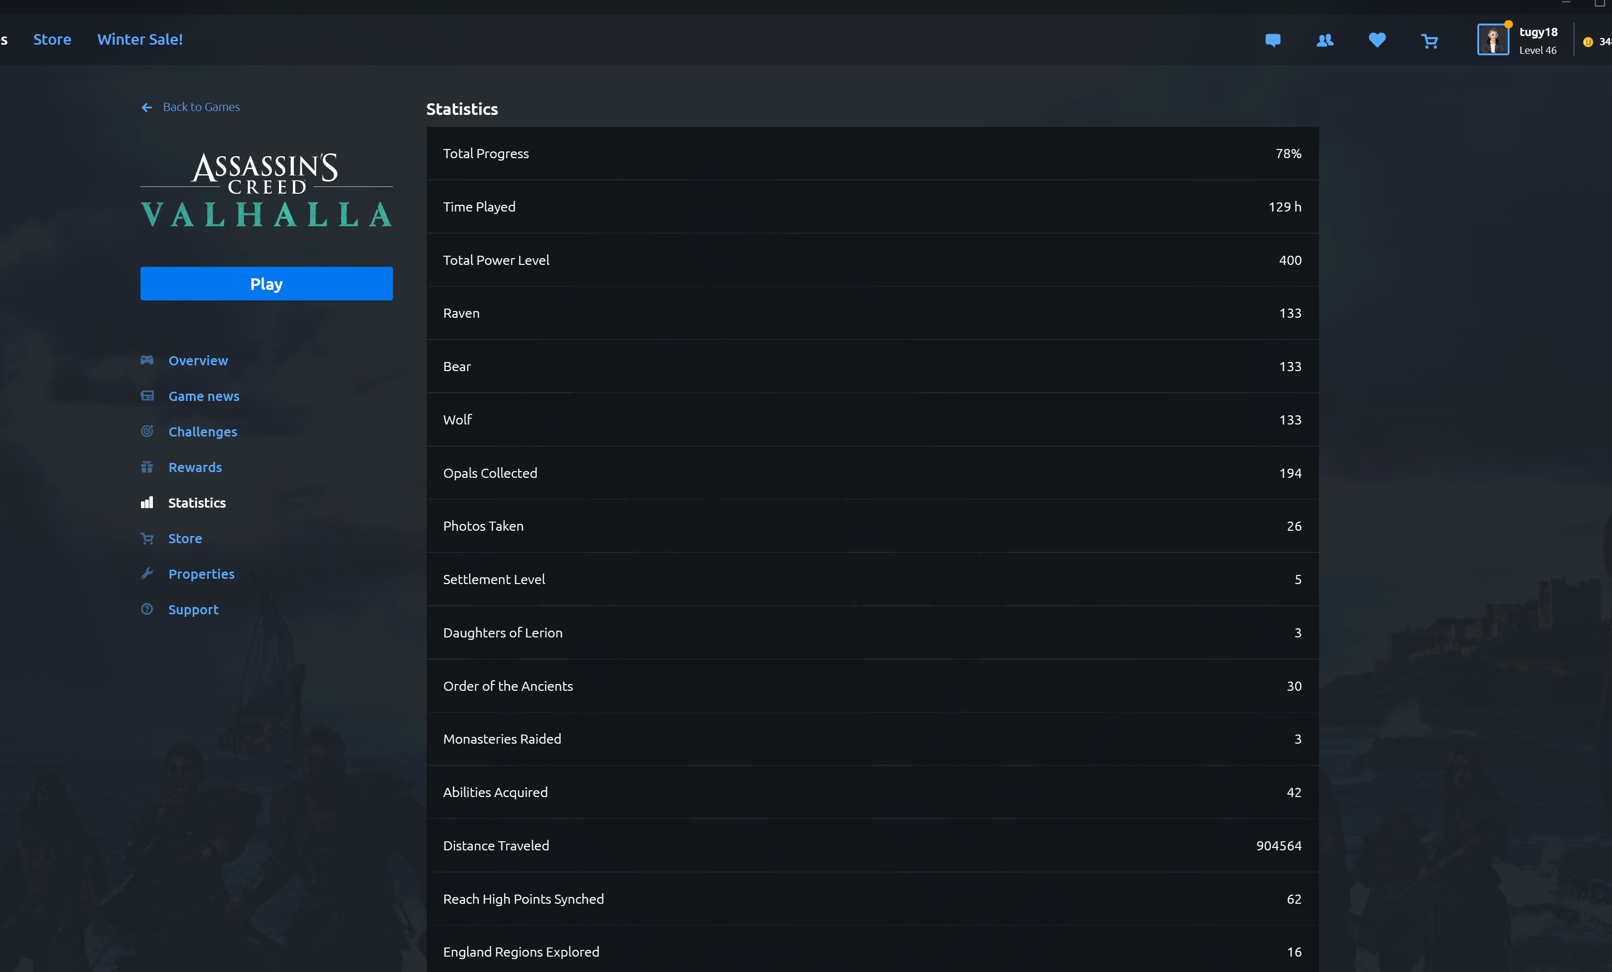Viewport: 1612px width, 972px height.
Task: Click the Statistics page heading
Action: pos(462,109)
